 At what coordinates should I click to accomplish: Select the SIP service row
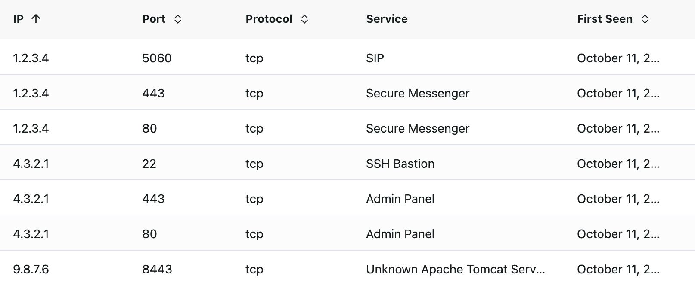coord(347,57)
